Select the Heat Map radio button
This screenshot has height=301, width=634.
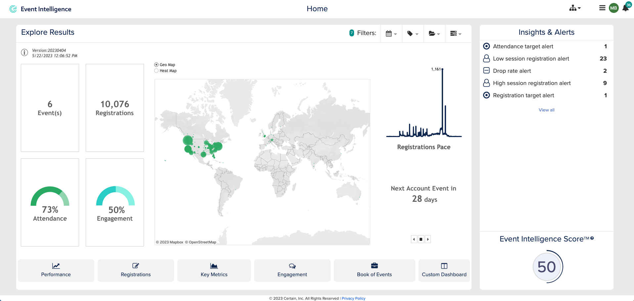click(156, 70)
